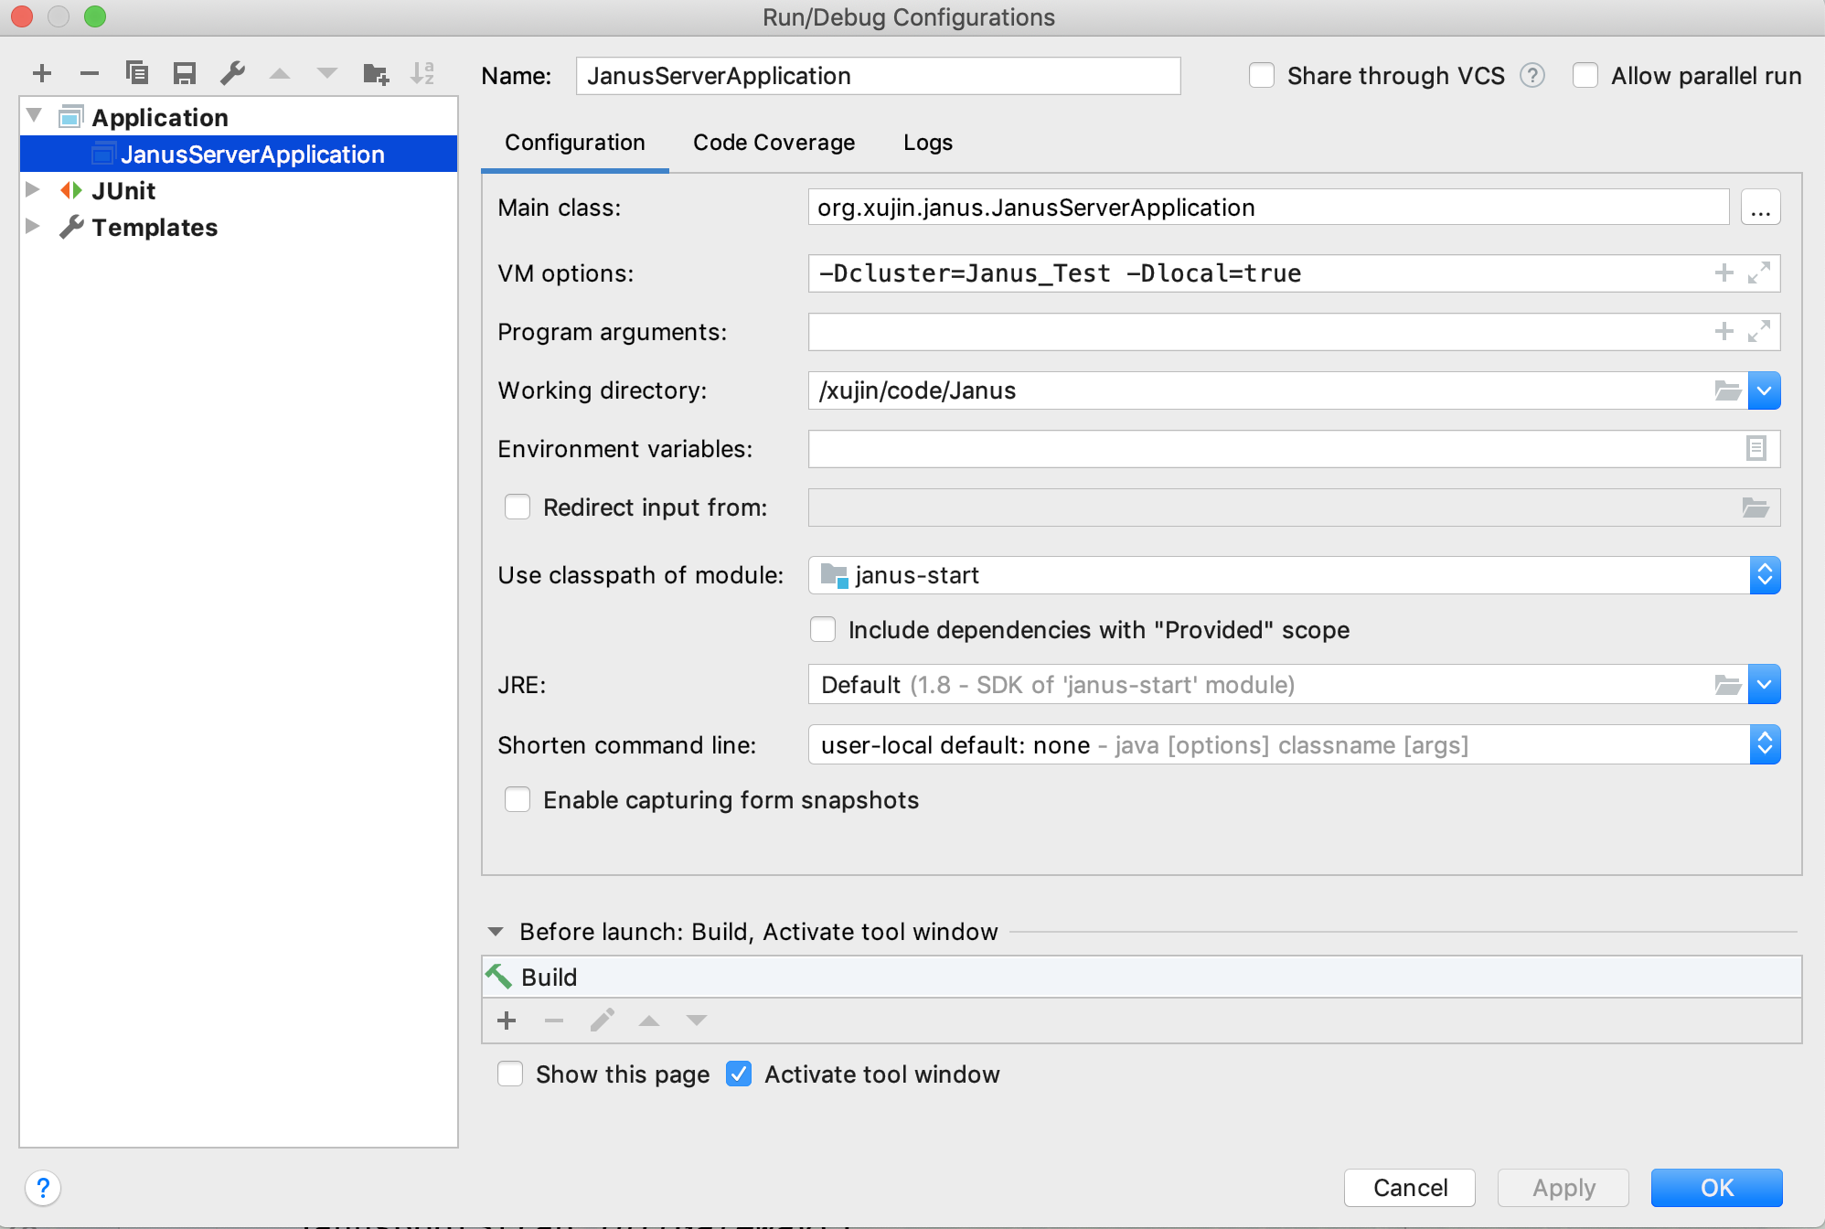Add a Before launch task
1825x1229 pixels.
pos(507,1021)
